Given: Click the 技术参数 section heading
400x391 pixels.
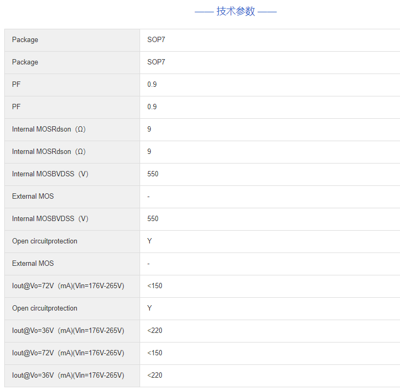Looking at the screenshot, I should pyautogui.click(x=235, y=11).
